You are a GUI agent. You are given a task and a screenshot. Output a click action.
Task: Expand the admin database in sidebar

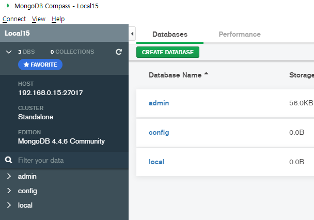click(x=9, y=176)
